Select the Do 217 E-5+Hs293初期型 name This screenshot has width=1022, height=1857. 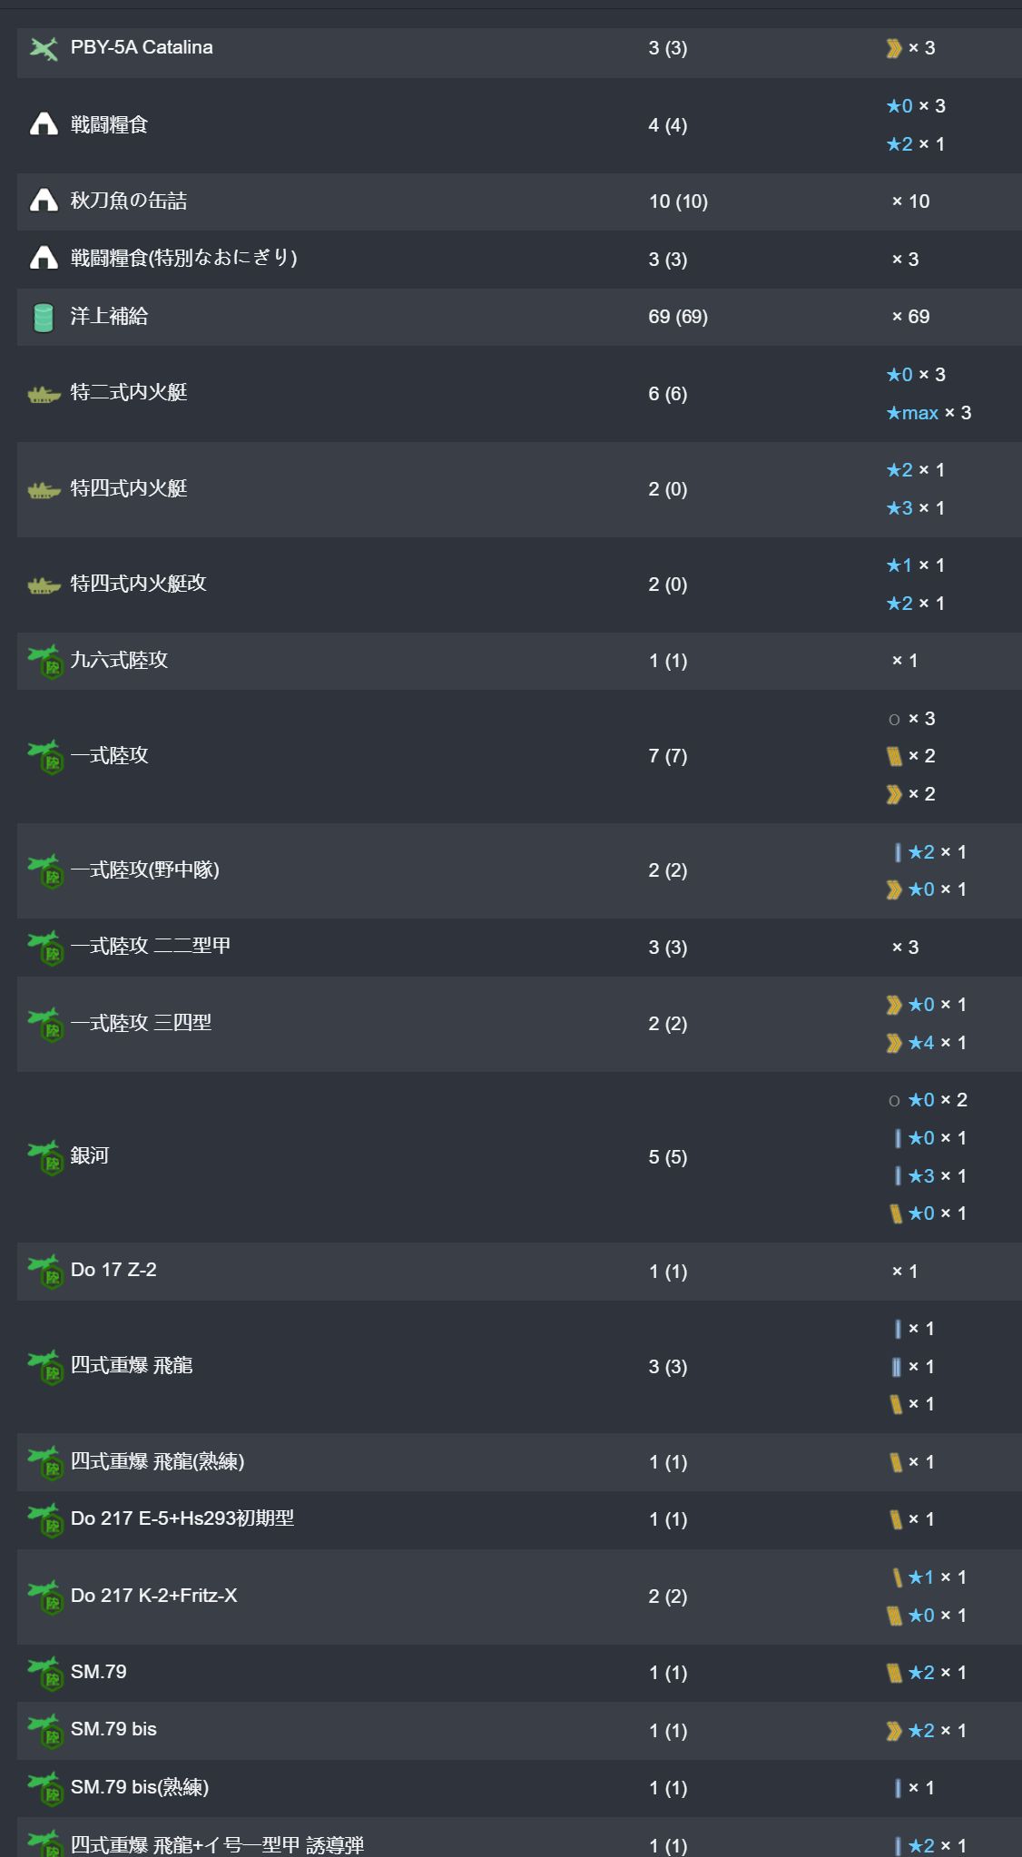tap(182, 1518)
